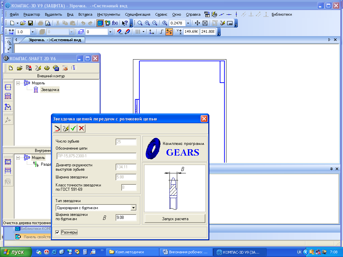Click the info icon in KOMPAS-SHAFT toolbar
The height and width of the screenshot is (257, 343).
pos(74,68)
